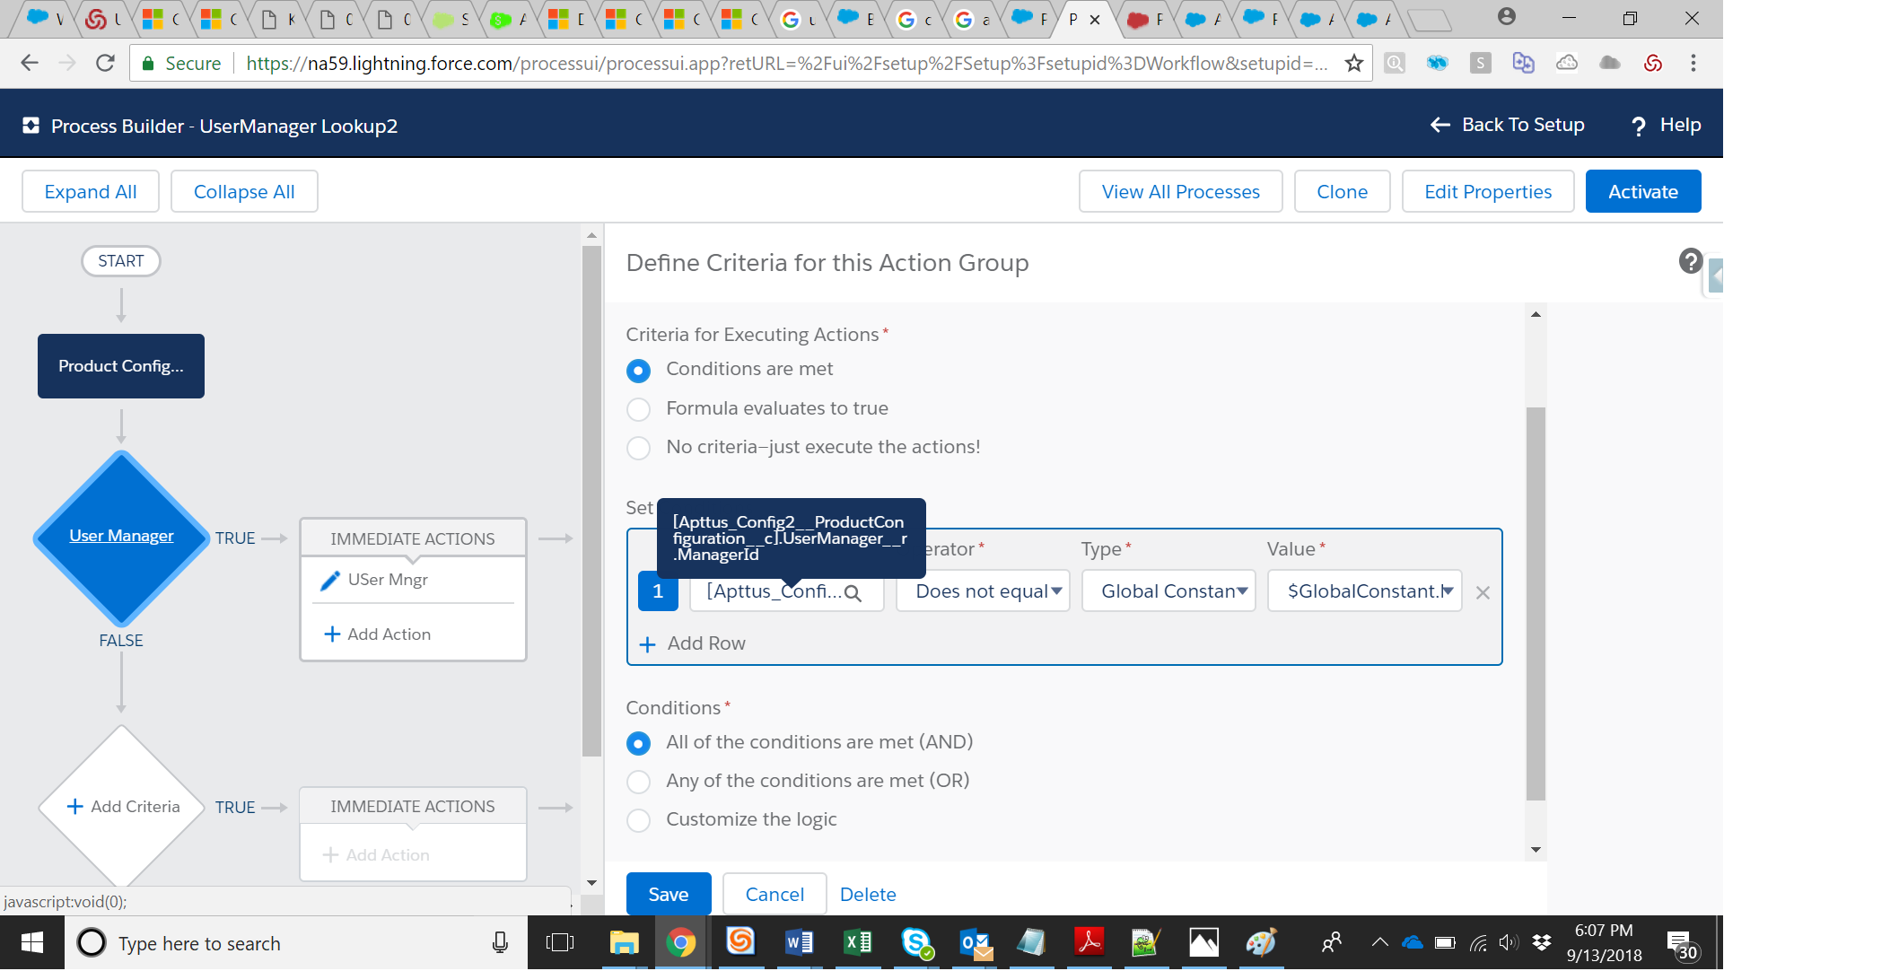Click the Expand All button
Screen dimensions: 1899x971
coord(91,192)
